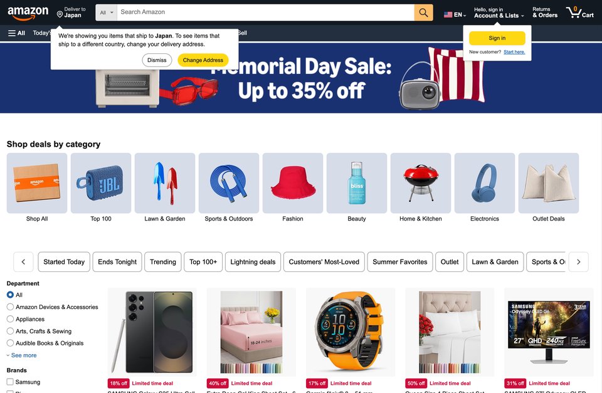
Task: Expand See more departments
Action: click(x=22, y=355)
